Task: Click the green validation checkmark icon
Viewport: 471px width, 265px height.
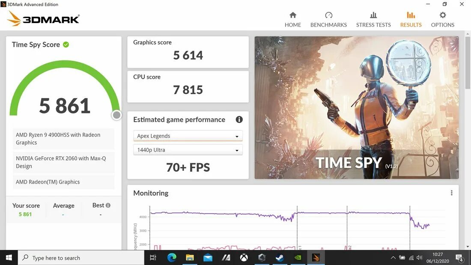Action: [x=66, y=45]
